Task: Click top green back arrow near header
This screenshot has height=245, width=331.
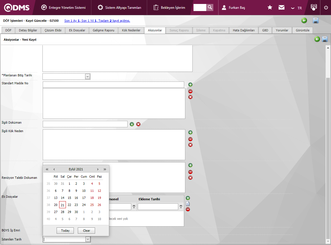Action: pyautogui.click(x=304, y=20)
